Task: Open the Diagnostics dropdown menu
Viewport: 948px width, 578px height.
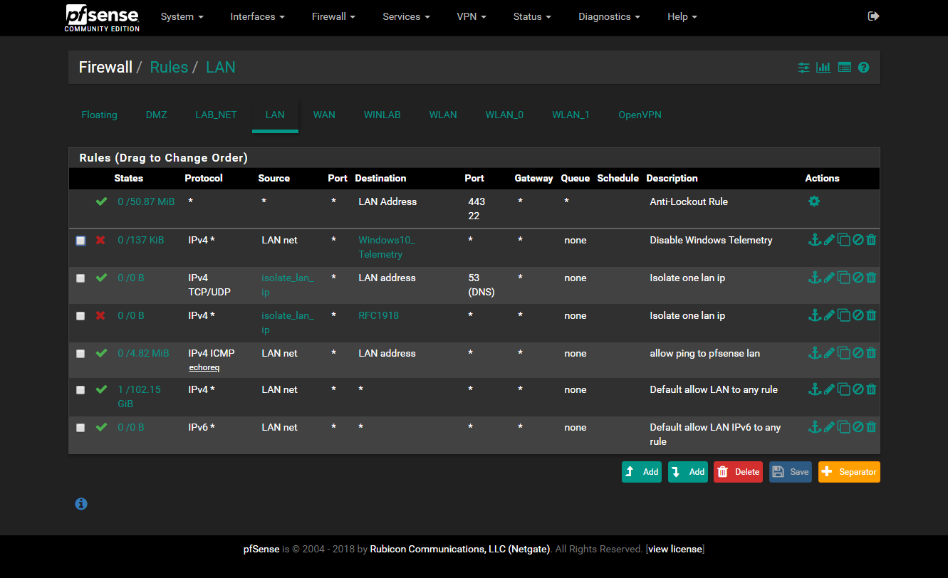Action: 609,16
